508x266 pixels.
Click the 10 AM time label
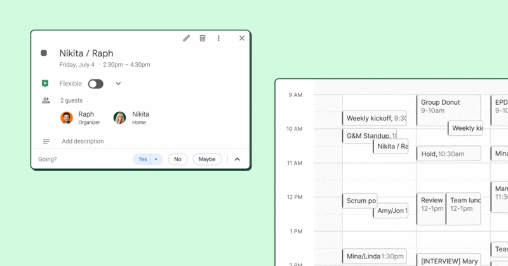coord(294,129)
